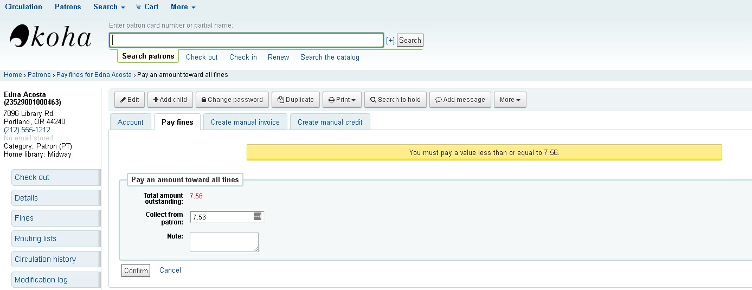Open the More menu in top navigation
The height and width of the screenshot is (290, 752).
pyautogui.click(x=183, y=7)
